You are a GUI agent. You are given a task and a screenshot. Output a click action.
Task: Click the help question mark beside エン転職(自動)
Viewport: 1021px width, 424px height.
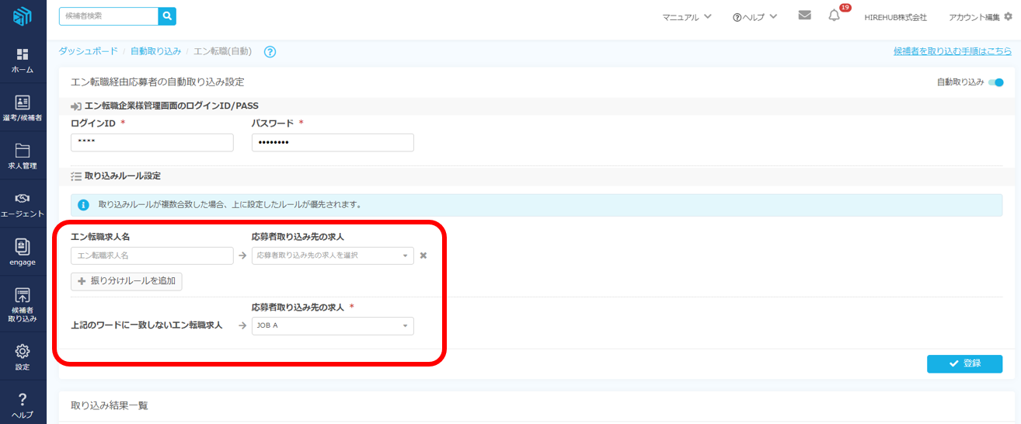tap(270, 52)
